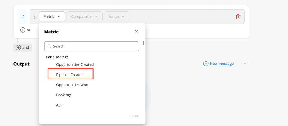The image size is (288, 126).
Task: Click the Clear link in Metric popup
Action: click(134, 116)
